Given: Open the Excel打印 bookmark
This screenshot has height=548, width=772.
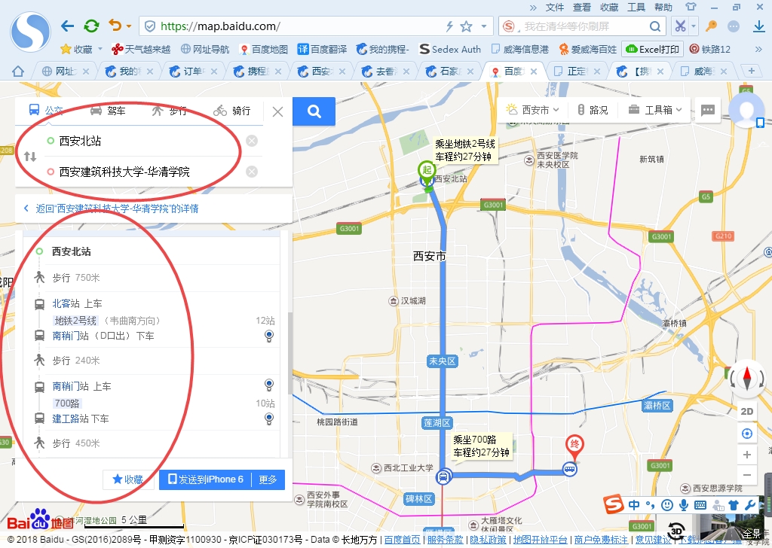Looking at the screenshot, I should click(x=653, y=49).
